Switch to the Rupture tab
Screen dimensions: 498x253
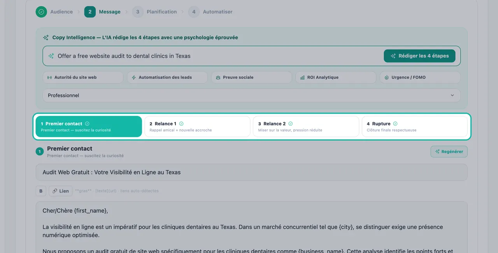(x=414, y=126)
